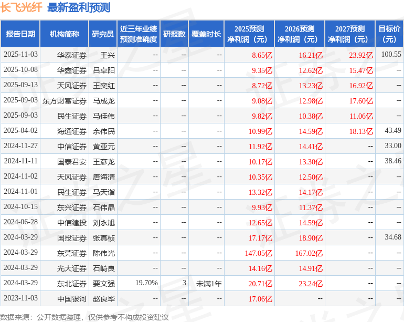
Task: Click the 目标价 column header
Action: point(389,34)
